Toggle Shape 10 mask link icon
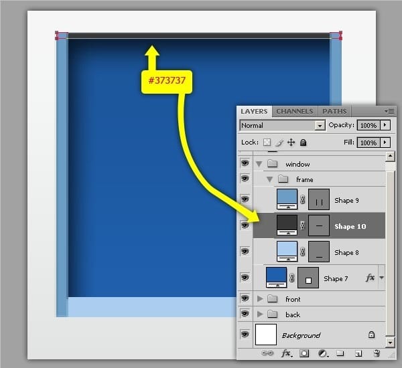402x368 pixels. pyautogui.click(x=303, y=225)
